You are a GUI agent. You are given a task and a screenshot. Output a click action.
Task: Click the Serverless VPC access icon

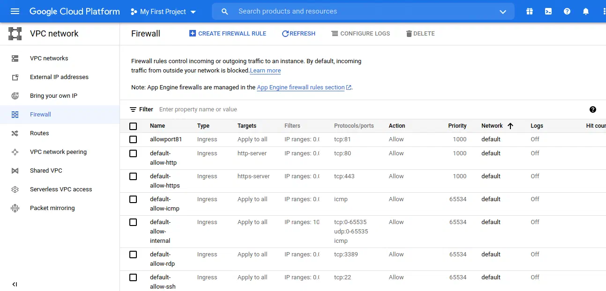pos(15,189)
